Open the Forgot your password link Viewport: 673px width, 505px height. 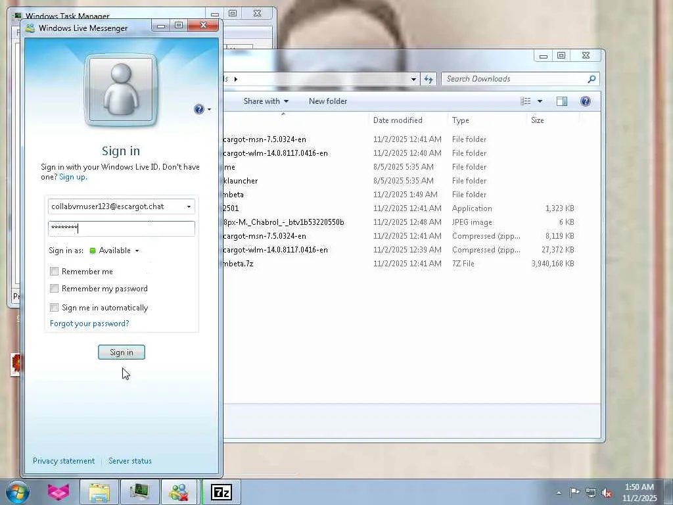(x=89, y=324)
